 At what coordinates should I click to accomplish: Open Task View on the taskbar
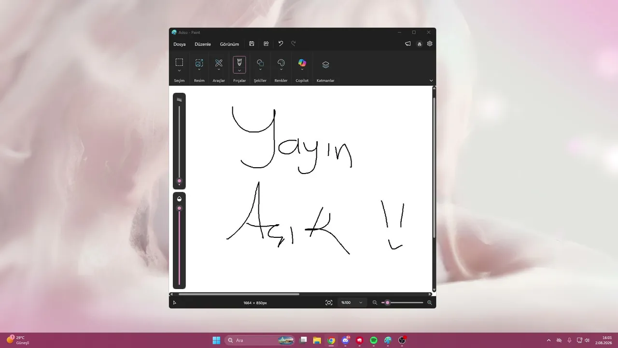(303, 340)
